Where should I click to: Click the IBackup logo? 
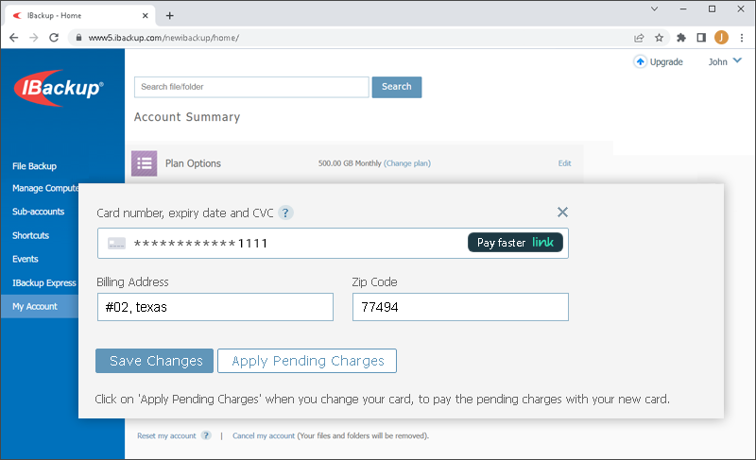pyautogui.click(x=59, y=88)
